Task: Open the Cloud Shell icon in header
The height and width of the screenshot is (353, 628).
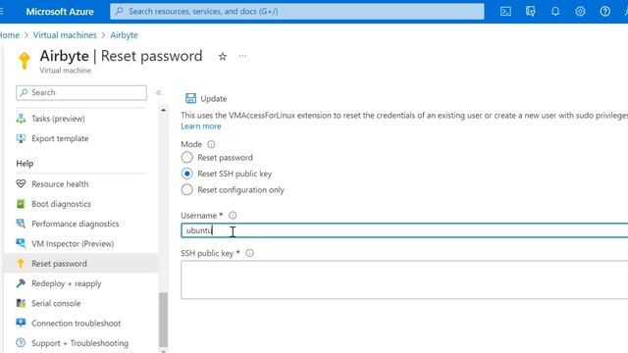Action: point(505,11)
